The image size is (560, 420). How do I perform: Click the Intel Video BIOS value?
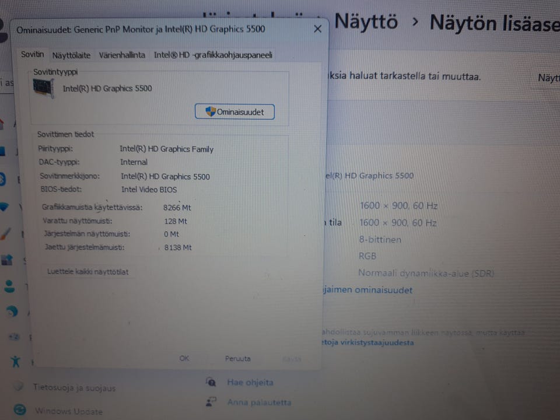pos(149,190)
